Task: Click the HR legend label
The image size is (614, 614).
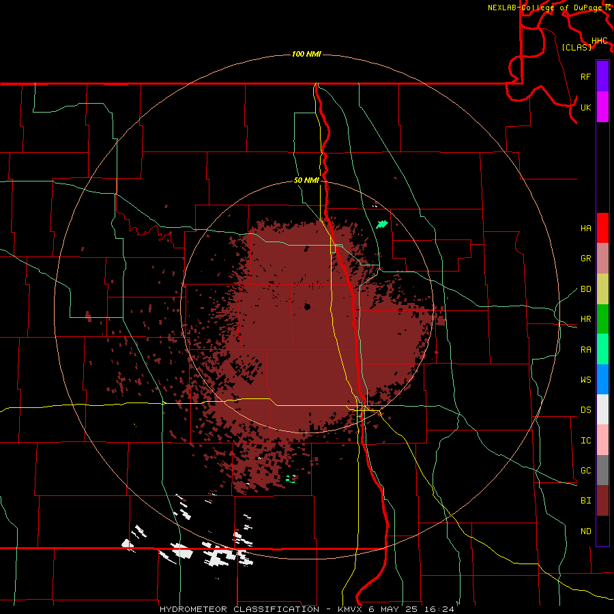Action: click(585, 319)
